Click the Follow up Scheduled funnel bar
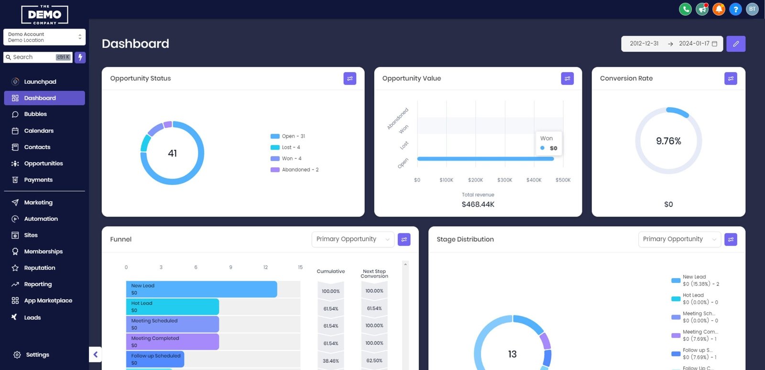The height and width of the screenshot is (370, 765). tap(155, 359)
